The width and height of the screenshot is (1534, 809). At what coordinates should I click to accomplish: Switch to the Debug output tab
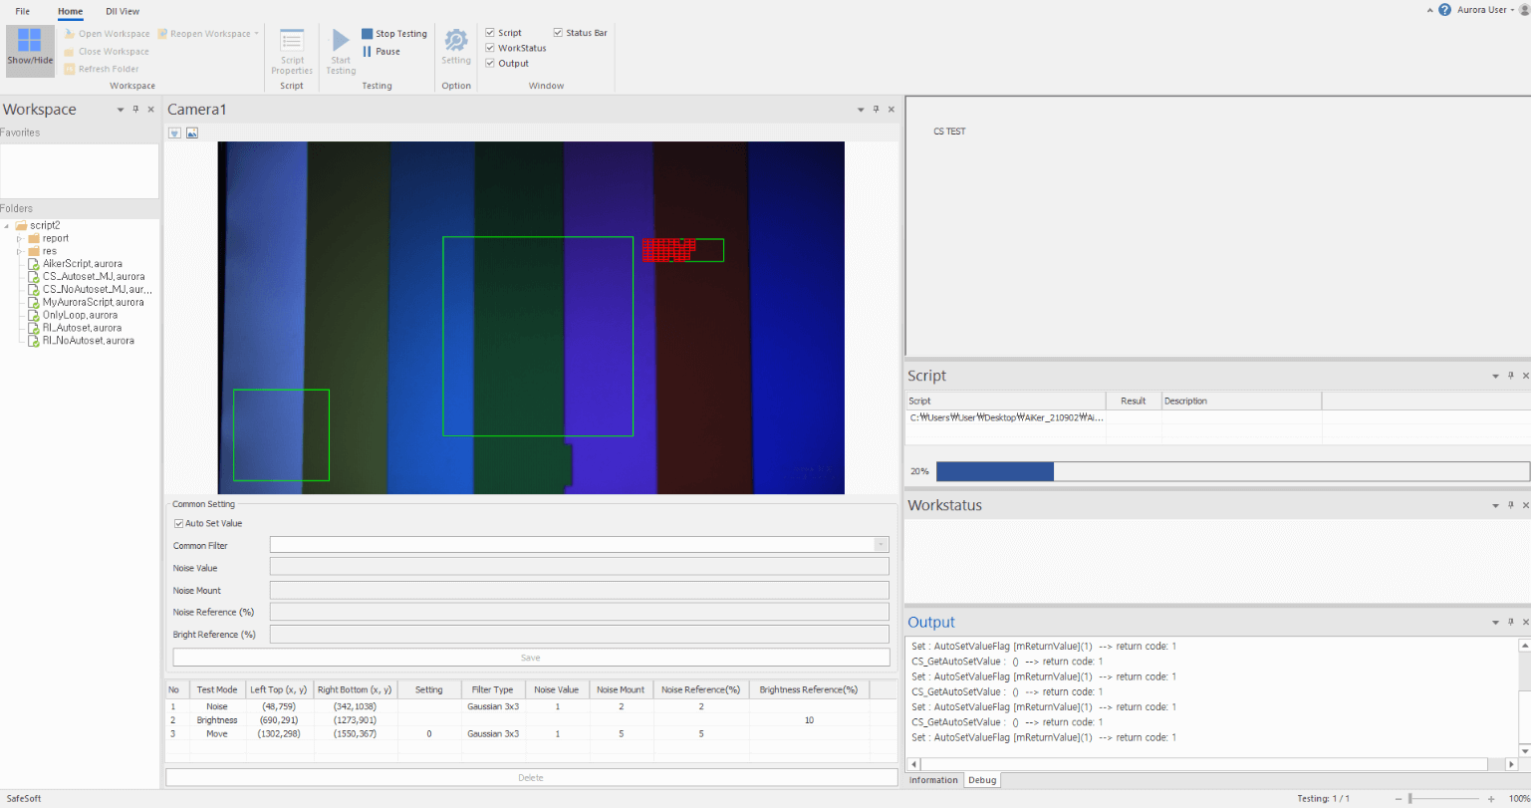coord(982,780)
